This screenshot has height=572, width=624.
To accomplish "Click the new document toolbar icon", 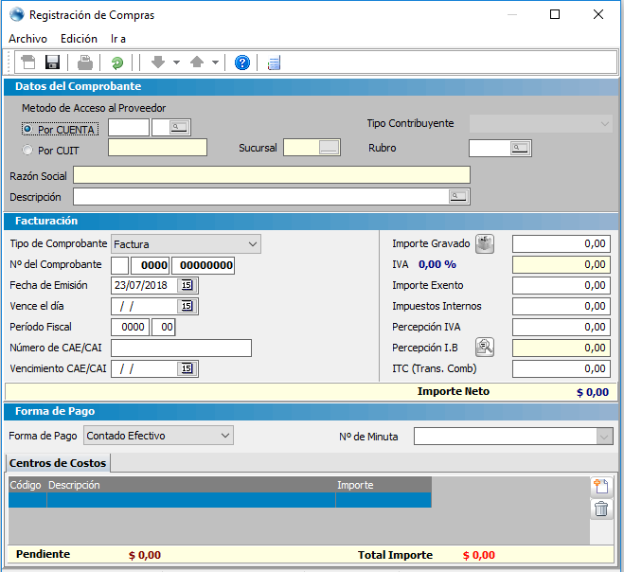I will [28, 63].
